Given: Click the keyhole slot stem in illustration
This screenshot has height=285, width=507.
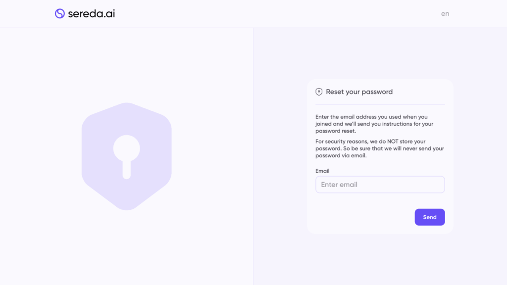Looking at the screenshot, I should pos(127,169).
